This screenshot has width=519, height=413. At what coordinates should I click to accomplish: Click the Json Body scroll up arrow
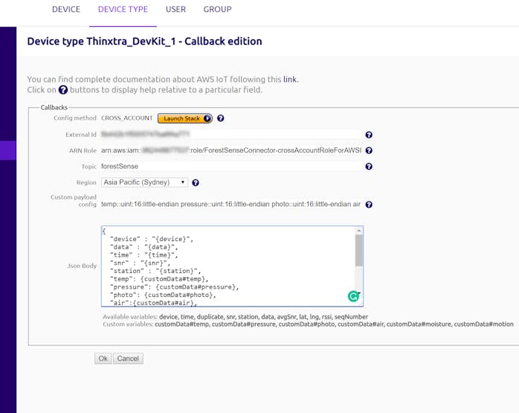pyautogui.click(x=359, y=231)
